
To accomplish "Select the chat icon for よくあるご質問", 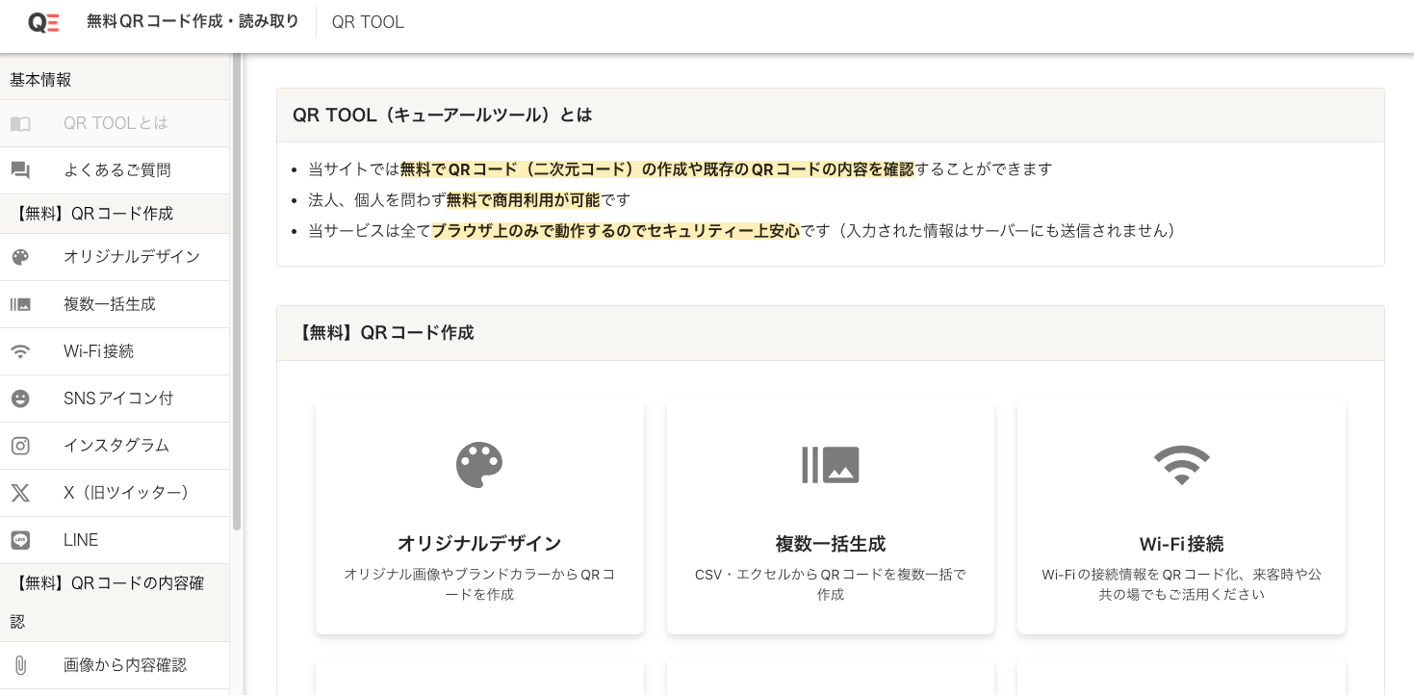I will [22, 169].
